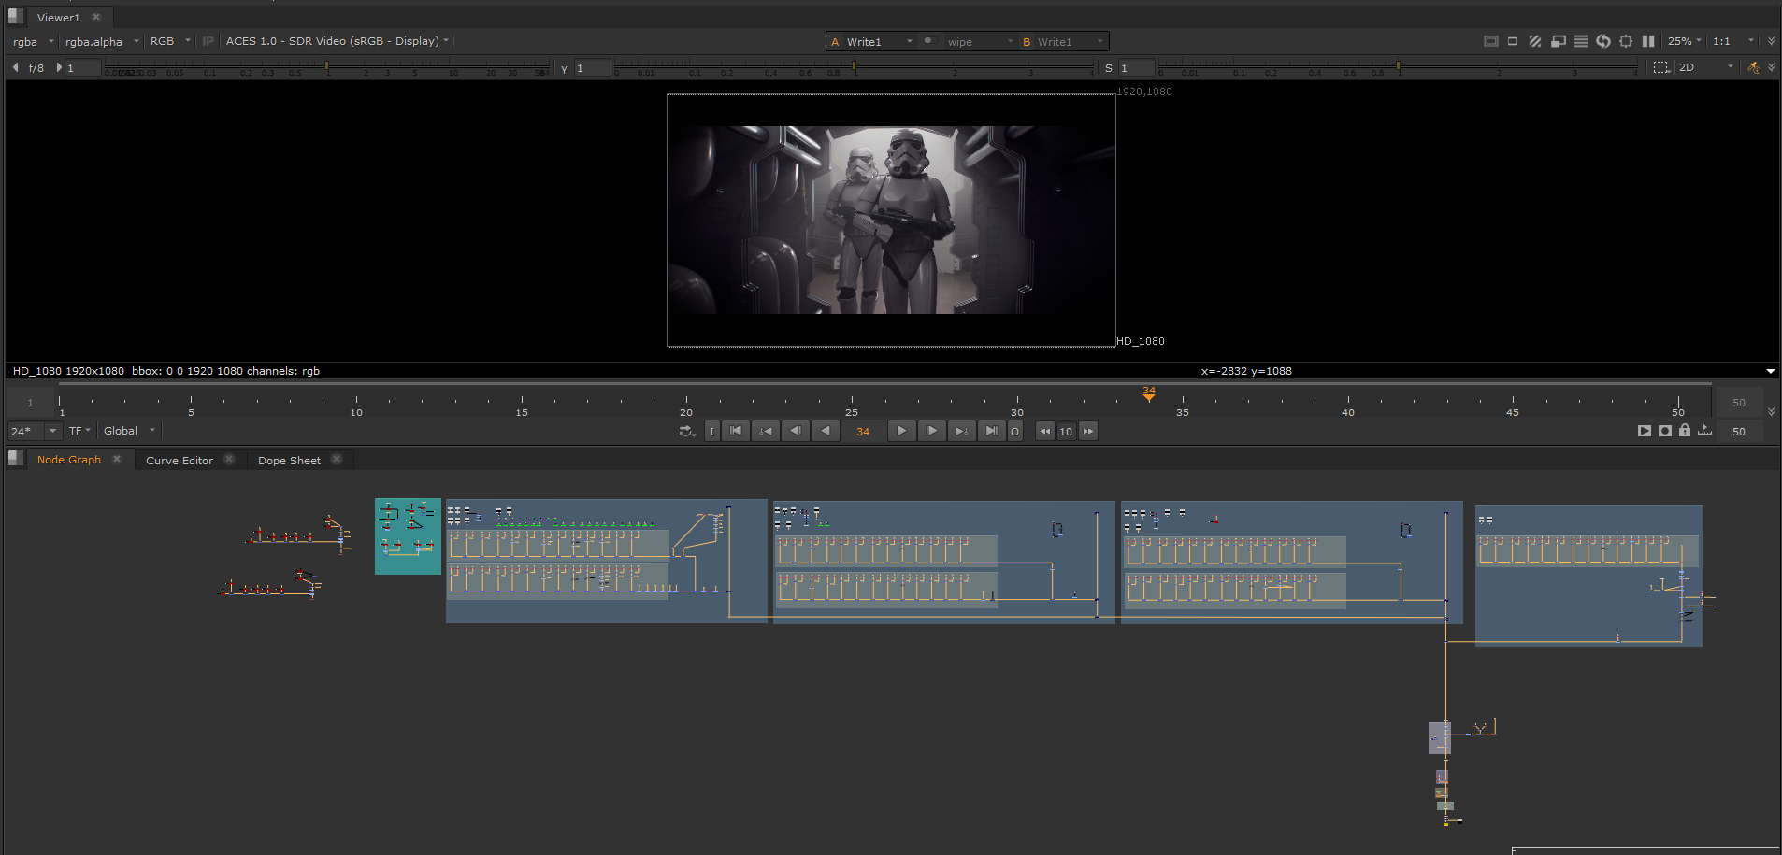Open the rgba layer dropdown
Viewport: 1782px width, 855px height.
[33, 41]
